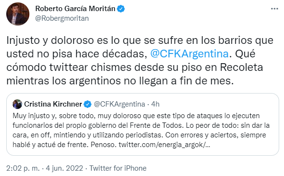Click verified badge next to Cristina Kirchner
284x176 pixels.
88,104
